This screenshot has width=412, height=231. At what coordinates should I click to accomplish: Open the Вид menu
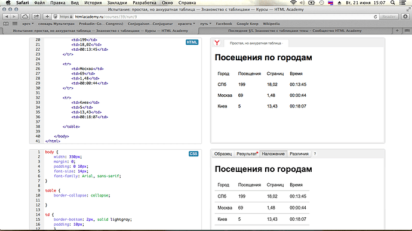(x=75, y=2)
